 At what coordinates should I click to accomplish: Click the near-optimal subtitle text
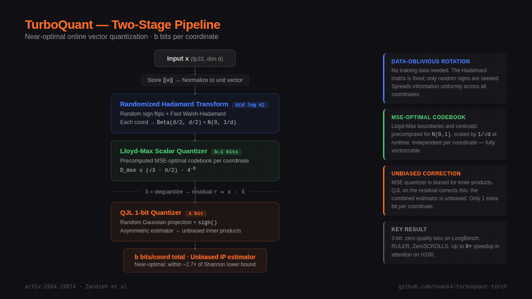coord(121,37)
